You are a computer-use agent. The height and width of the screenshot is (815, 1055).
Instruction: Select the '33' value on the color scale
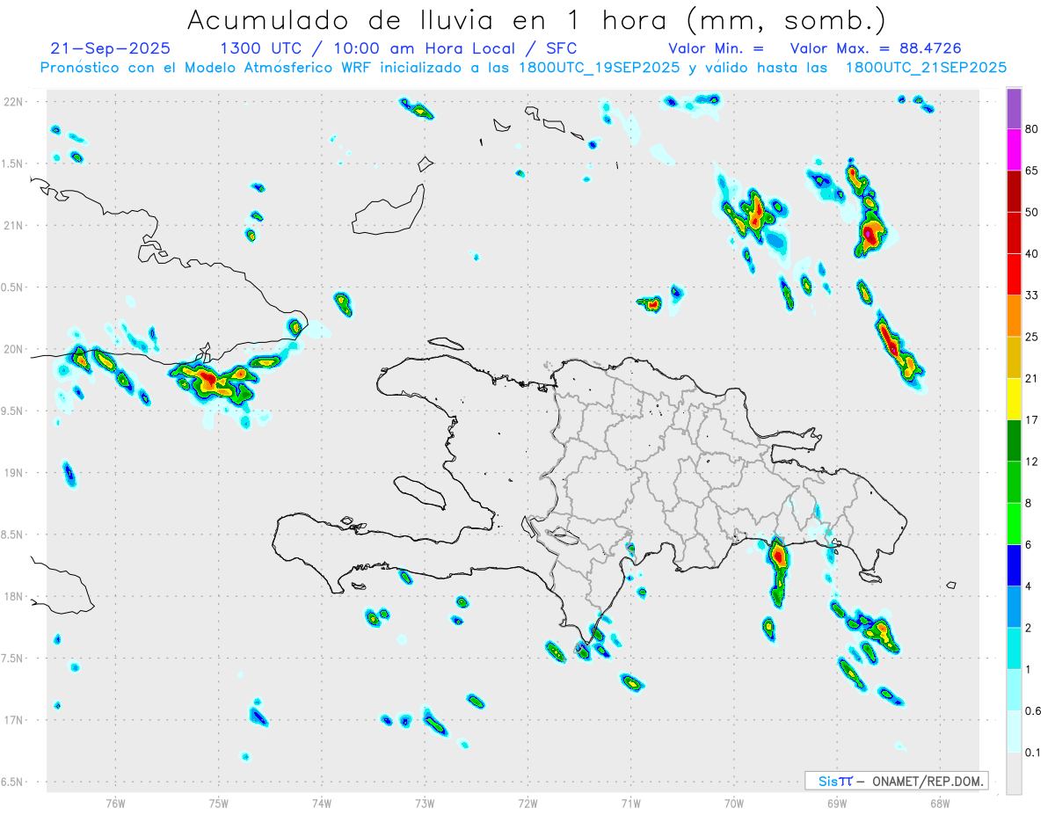[x=1033, y=296]
